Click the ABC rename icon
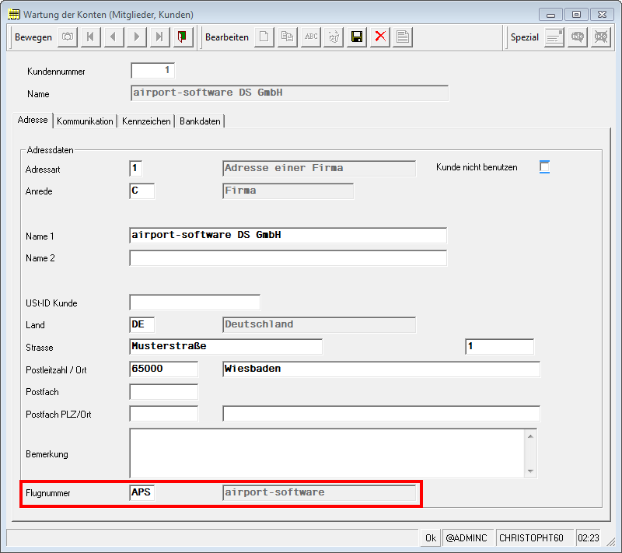This screenshot has height=553, width=622. pos(310,37)
